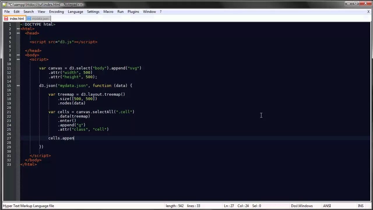The image size is (373, 210).
Task: Click line number 28 in the margin
Action: (x=9, y=143)
